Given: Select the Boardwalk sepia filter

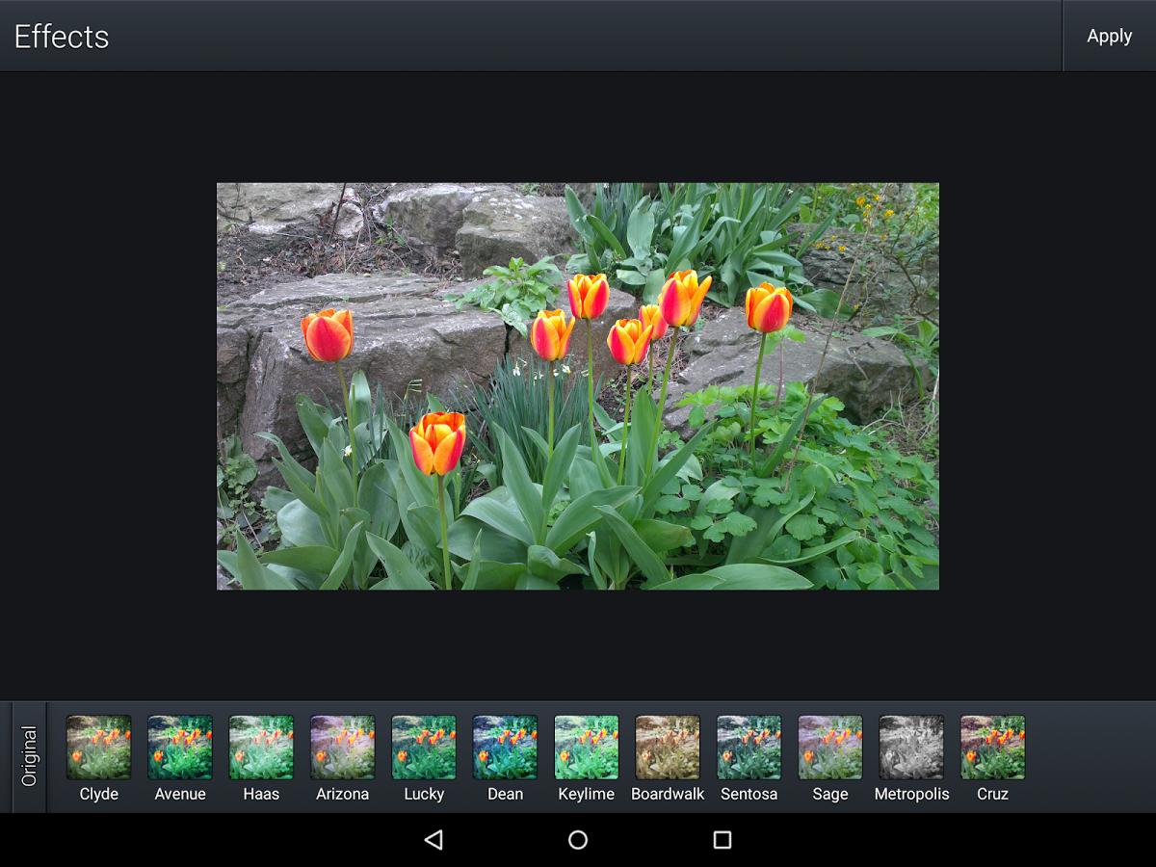Looking at the screenshot, I should 668,748.
